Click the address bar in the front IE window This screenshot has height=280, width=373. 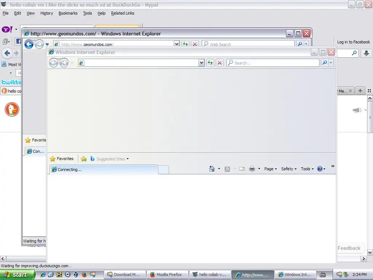point(138,63)
